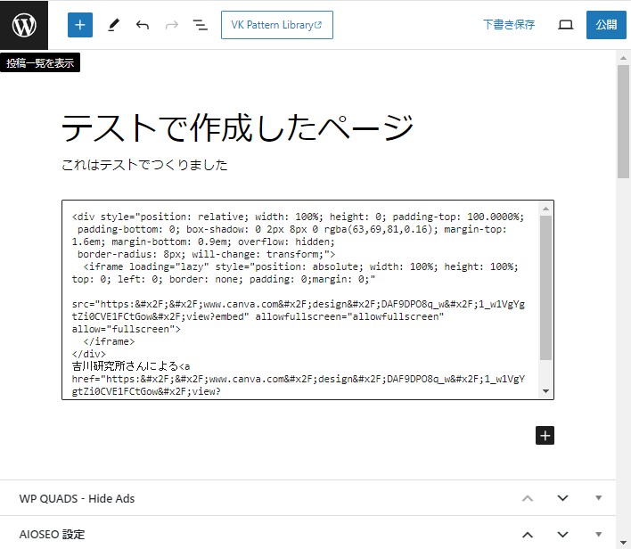Select the pencil Tools icon

coord(113,25)
